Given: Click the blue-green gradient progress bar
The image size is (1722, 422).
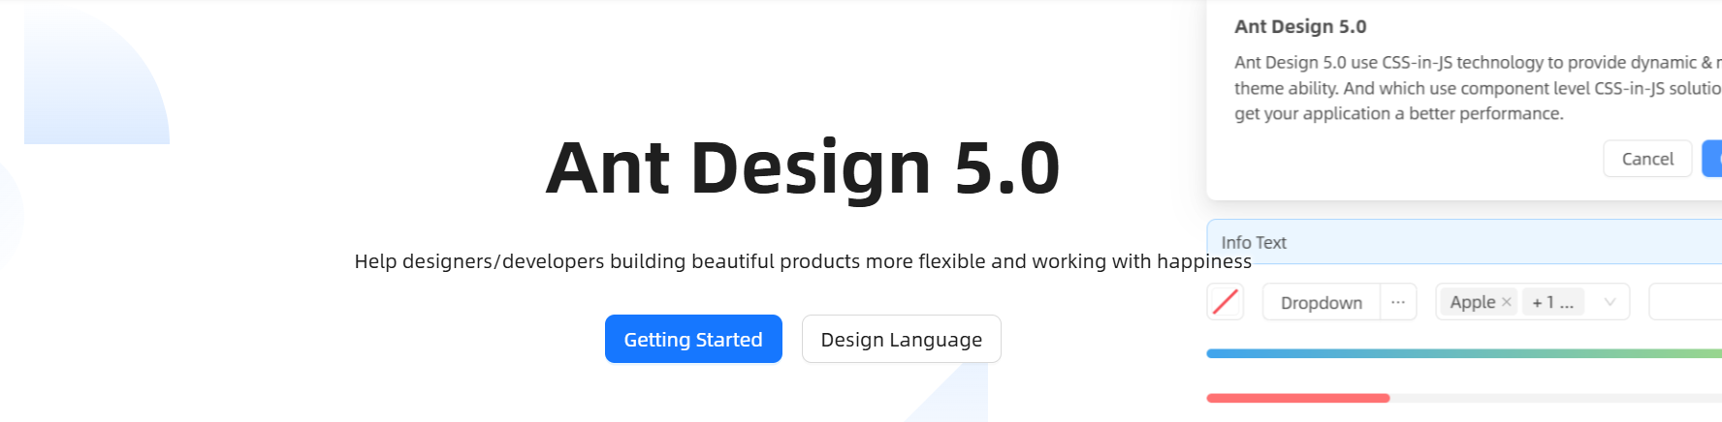Looking at the screenshot, I should pos(1464,353).
